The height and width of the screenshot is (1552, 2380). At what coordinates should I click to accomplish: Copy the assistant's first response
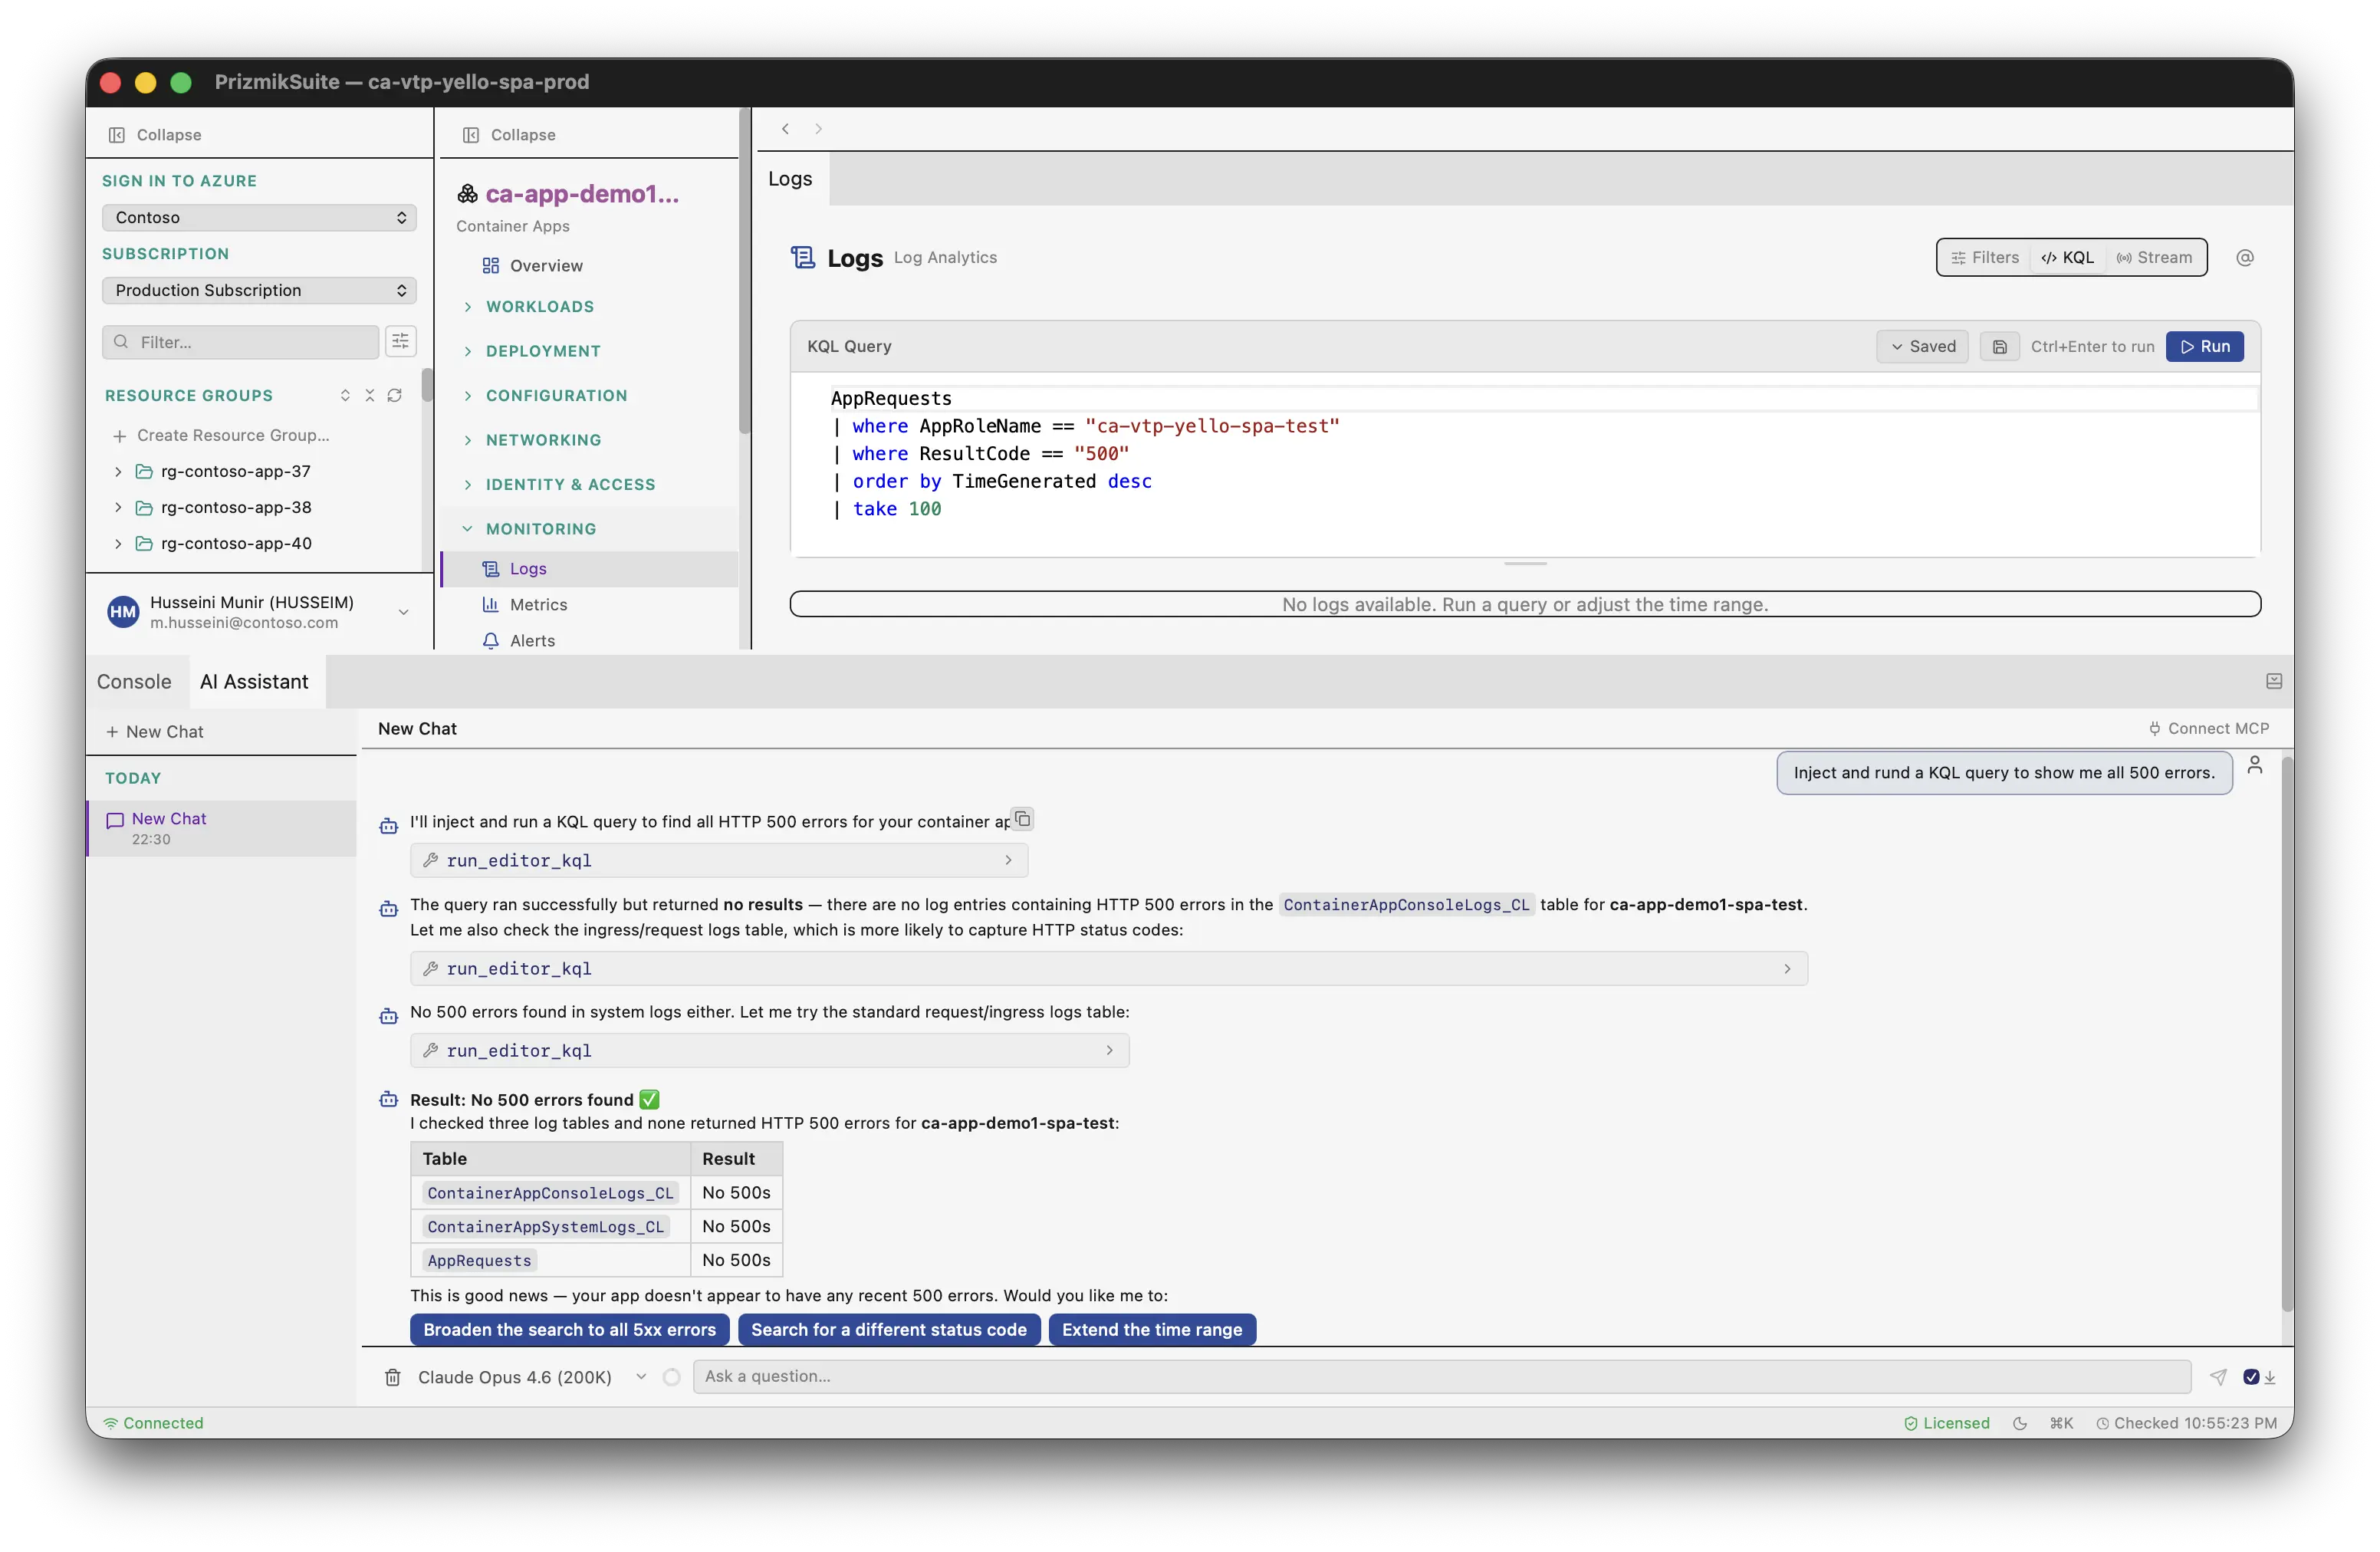(x=1022, y=819)
